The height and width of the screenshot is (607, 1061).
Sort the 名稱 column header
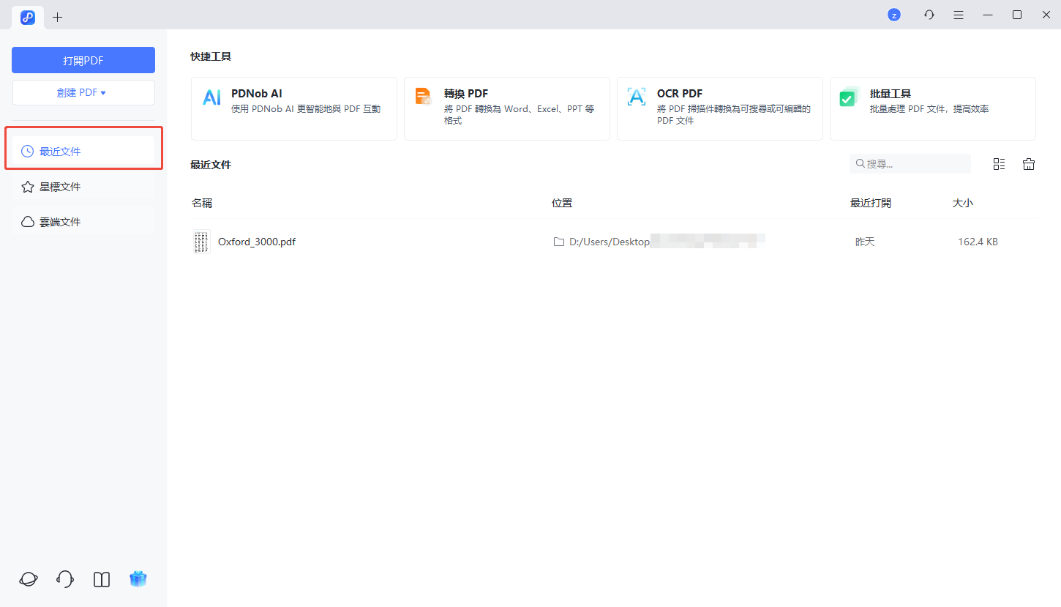point(202,203)
